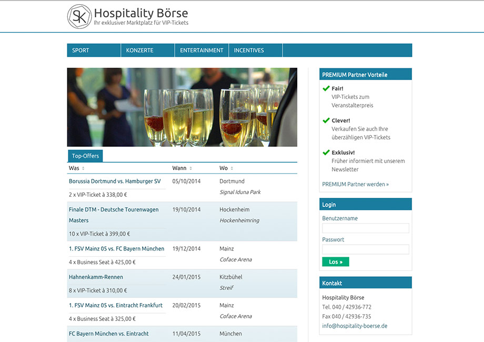484x342 pixels.
Task: Click 4 x Business Seat à 325,00 €
Action: tap(102, 319)
